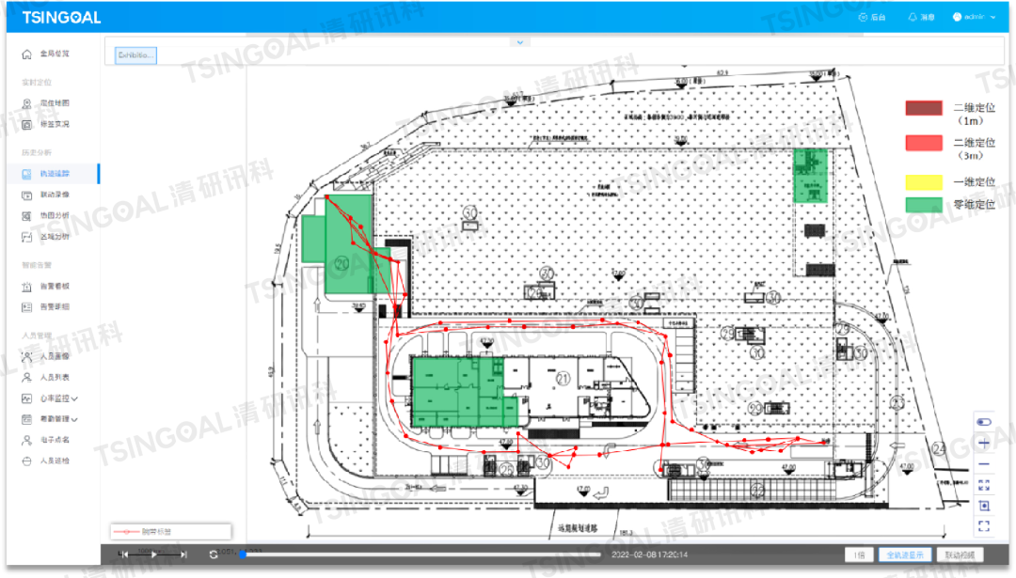Open 轨迹追踪 in the sidebar
The image size is (1016, 578).
[x=55, y=174]
